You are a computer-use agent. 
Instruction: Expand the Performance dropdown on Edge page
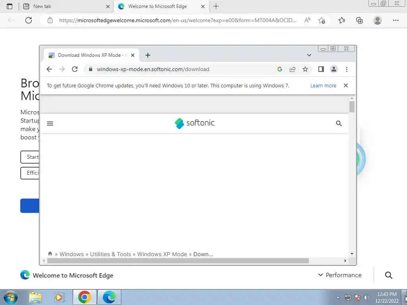(x=340, y=275)
